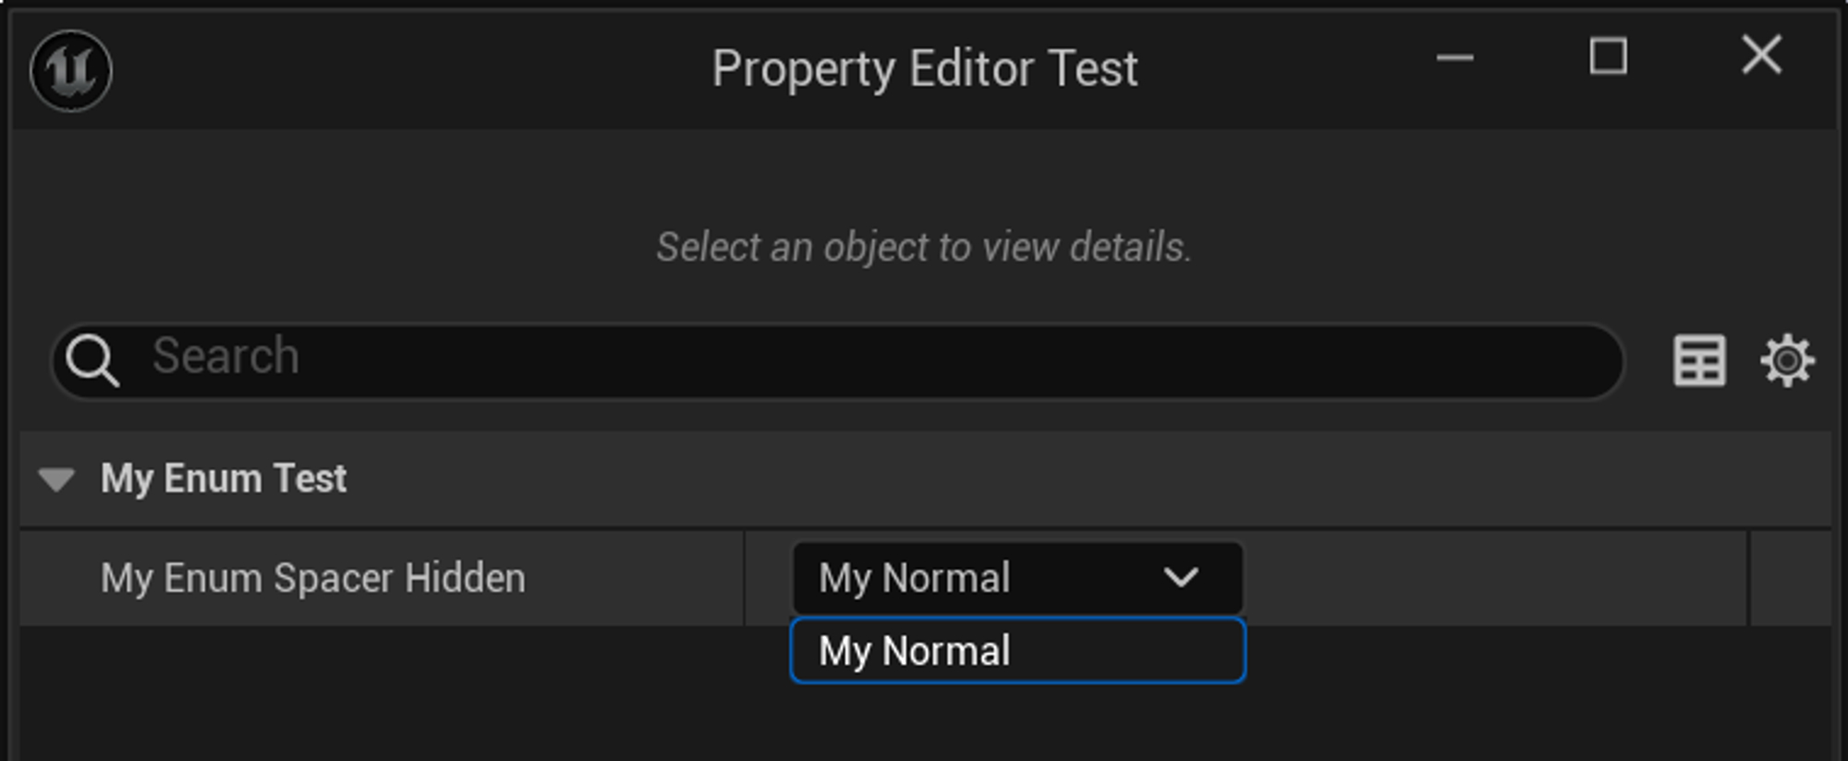Click the My Enum Test category header

click(x=224, y=479)
